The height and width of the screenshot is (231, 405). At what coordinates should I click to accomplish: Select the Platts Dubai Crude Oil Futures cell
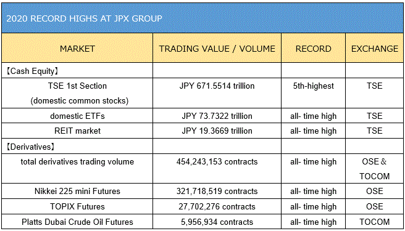tap(77, 222)
